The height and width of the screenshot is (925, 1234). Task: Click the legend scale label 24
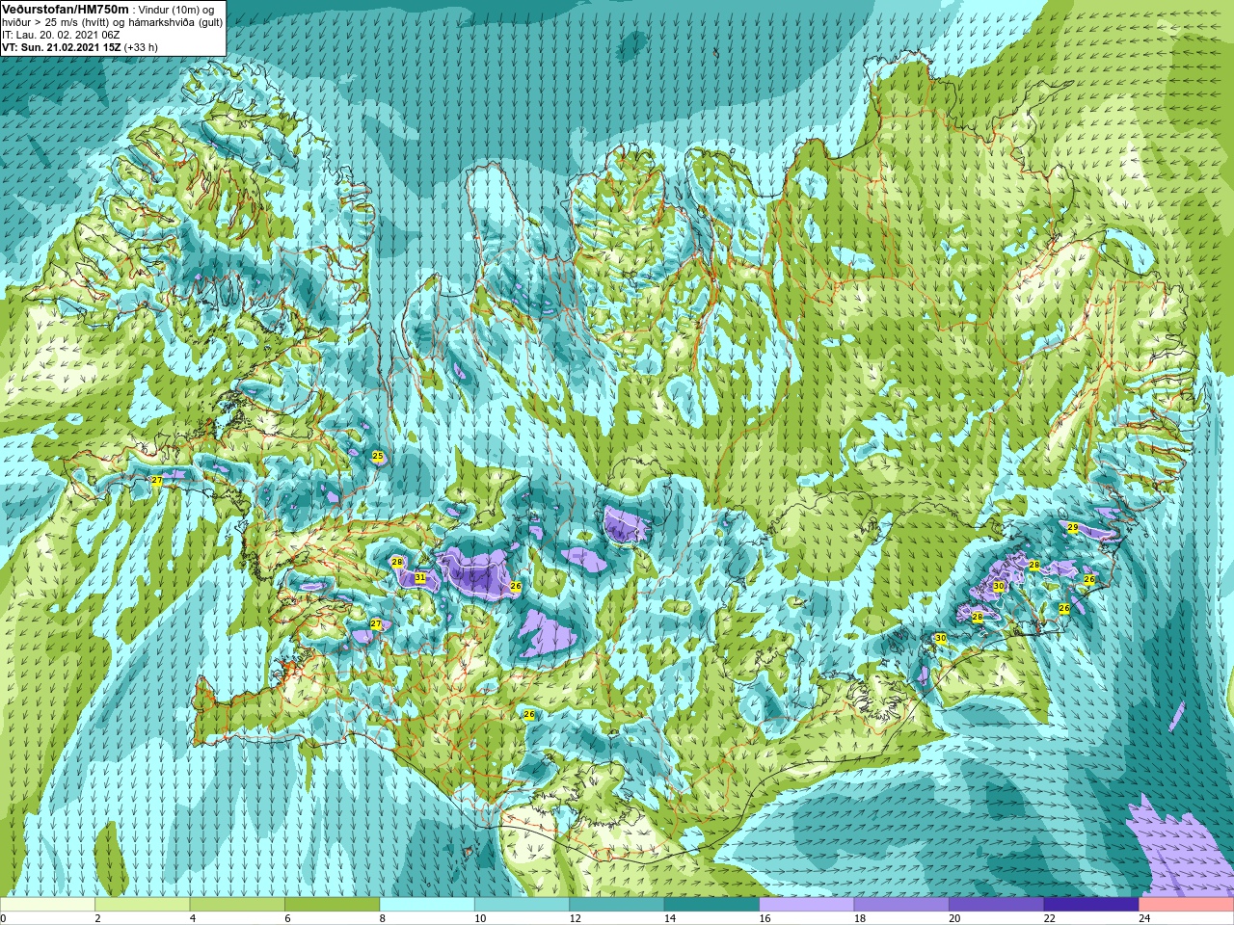tap(1144, 918)
